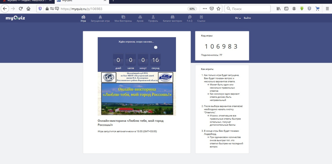This screenshot has width=332, height=164.
Task: Click the seconds countdown tile
Action: point(155,60)
